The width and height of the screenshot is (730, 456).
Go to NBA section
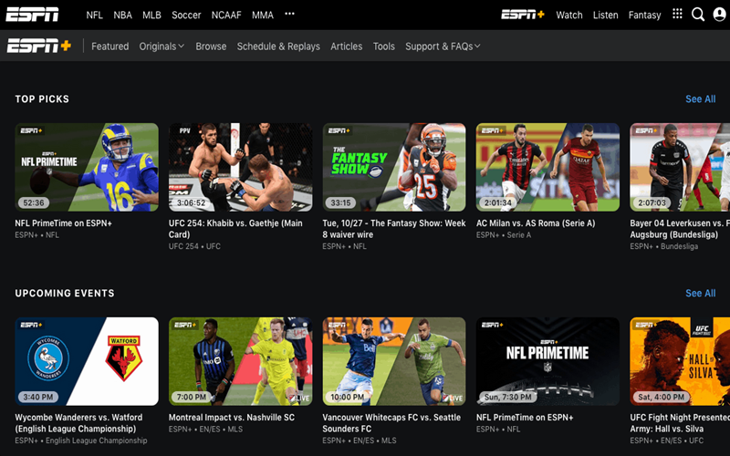tap(122, 15)
